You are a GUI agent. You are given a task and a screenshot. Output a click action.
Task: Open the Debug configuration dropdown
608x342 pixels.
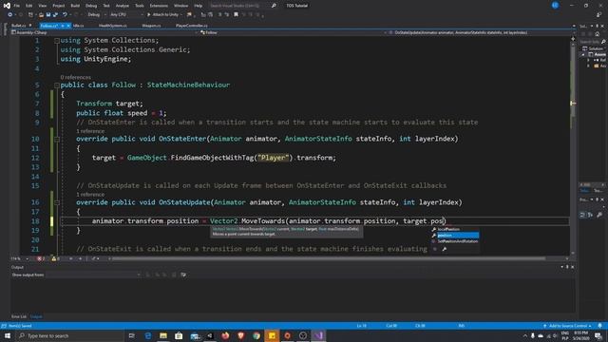click(96, 15)
